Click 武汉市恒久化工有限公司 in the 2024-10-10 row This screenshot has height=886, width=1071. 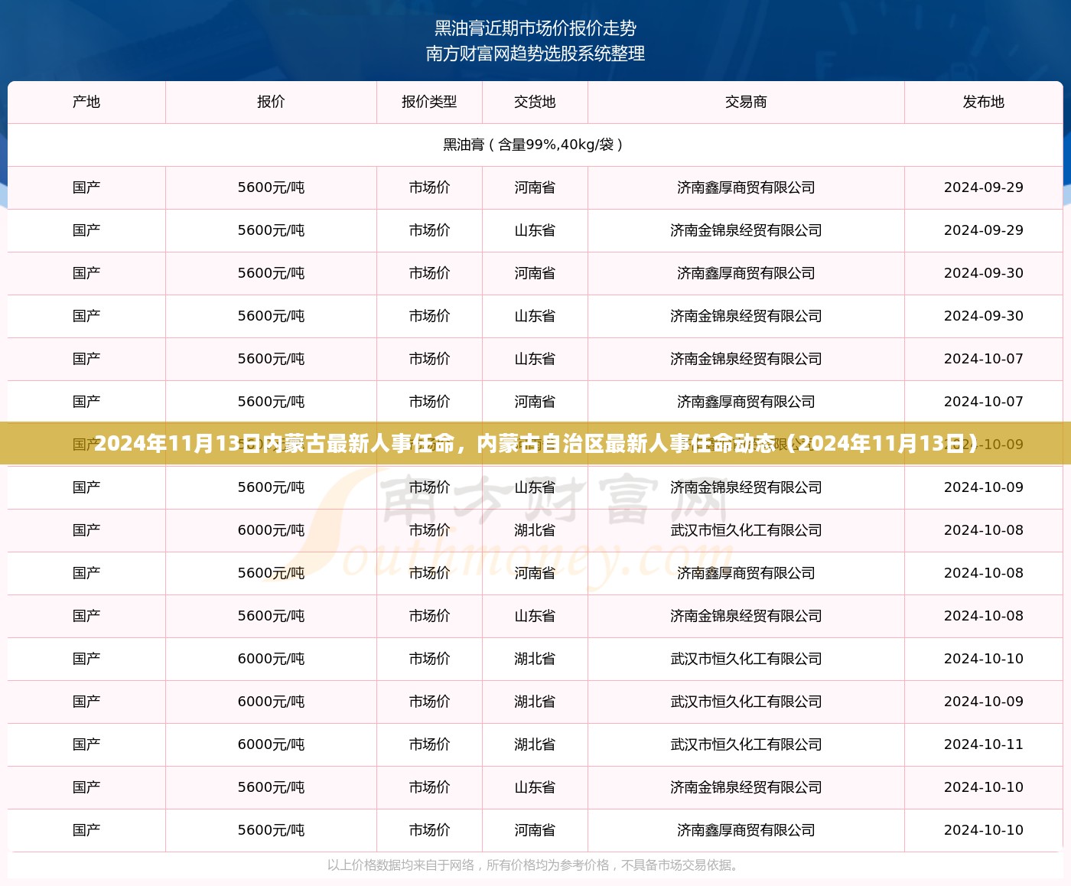pos(746,659)
